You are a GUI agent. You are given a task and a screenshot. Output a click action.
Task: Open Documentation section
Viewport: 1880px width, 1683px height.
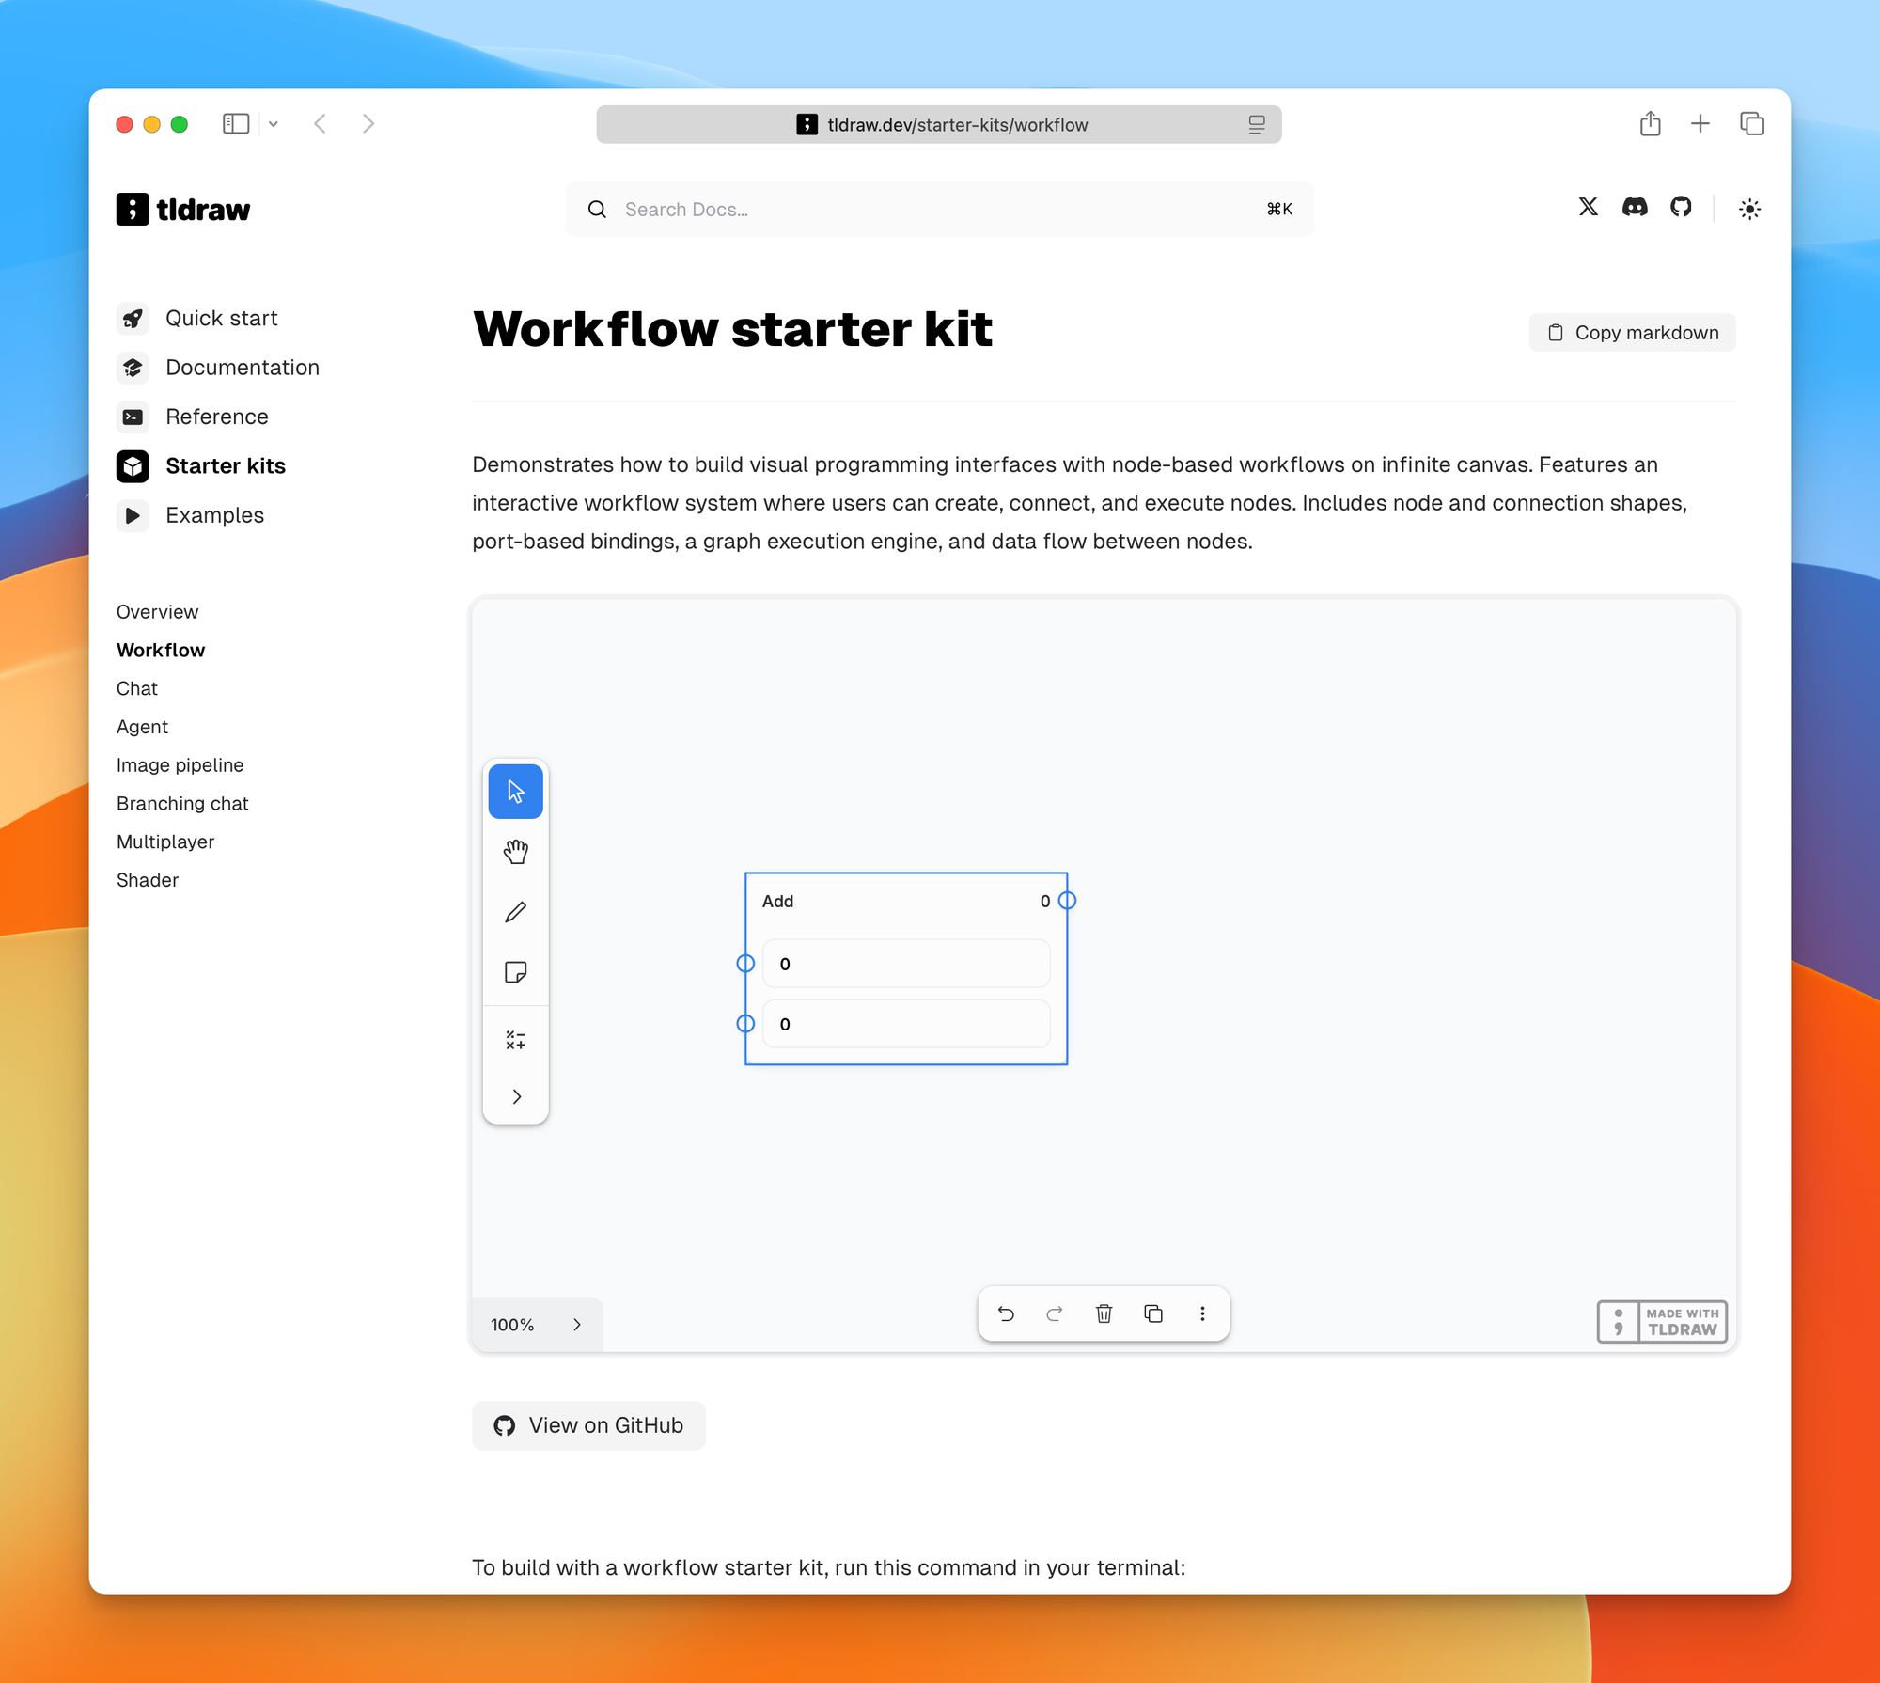[x=242, y=368]
